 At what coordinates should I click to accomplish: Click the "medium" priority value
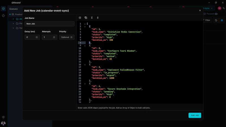[x=110, y=56]
